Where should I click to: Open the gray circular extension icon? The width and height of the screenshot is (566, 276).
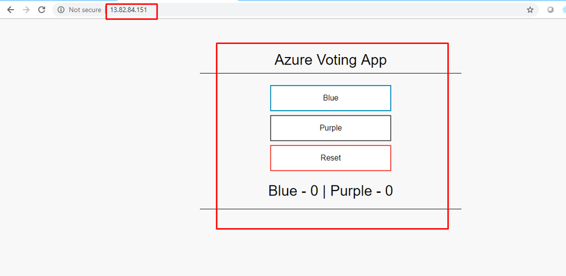coord(550,10)
